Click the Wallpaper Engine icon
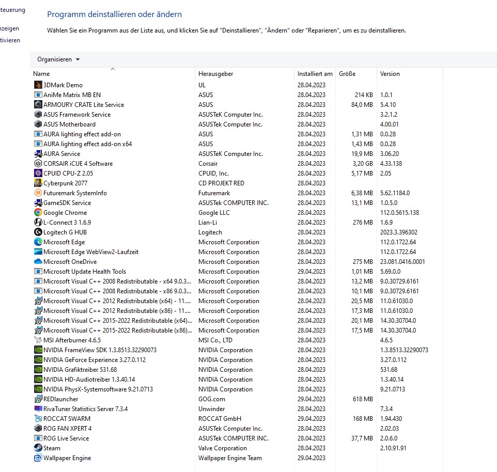The height and width of the screenshot is (472, 497). (38, 458)
